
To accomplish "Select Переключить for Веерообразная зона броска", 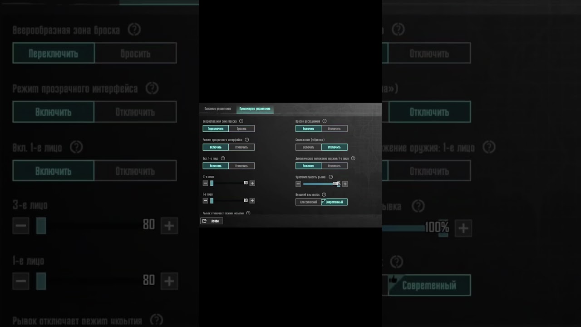I will click(216, 129).
